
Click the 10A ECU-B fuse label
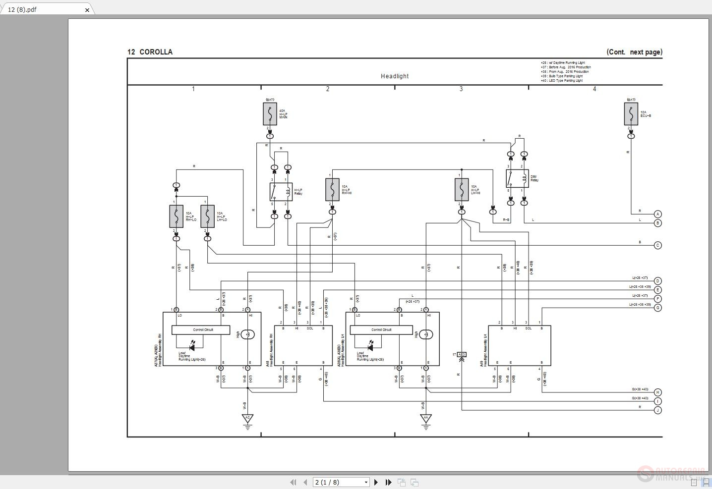coord(646,114)
